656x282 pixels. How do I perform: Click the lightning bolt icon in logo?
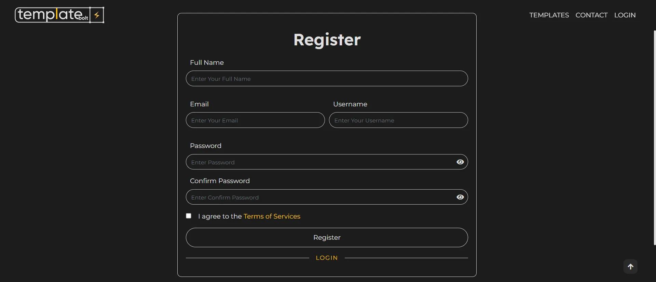coord(97,15)
